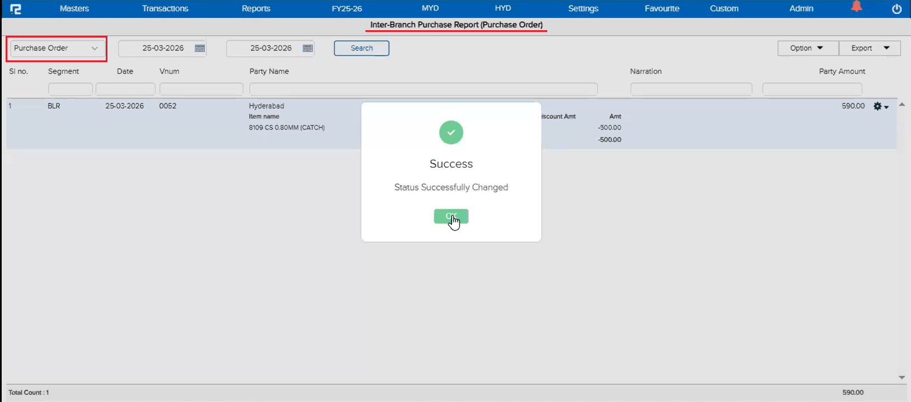This screenshot has width=911, height=402.
Task: Click the app logo home icon
Action: [16, 9]
